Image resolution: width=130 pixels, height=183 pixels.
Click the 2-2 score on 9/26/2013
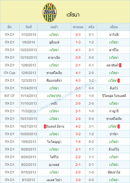(x=78, y=157)
